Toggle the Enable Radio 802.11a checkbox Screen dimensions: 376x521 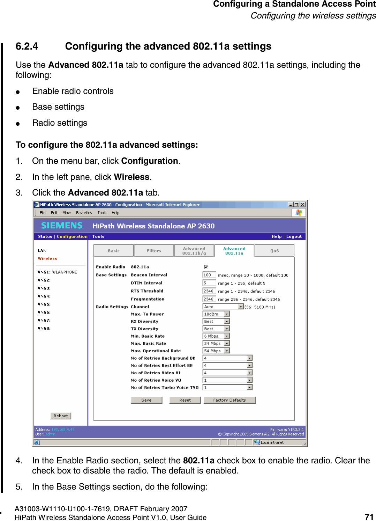(206, 266)
